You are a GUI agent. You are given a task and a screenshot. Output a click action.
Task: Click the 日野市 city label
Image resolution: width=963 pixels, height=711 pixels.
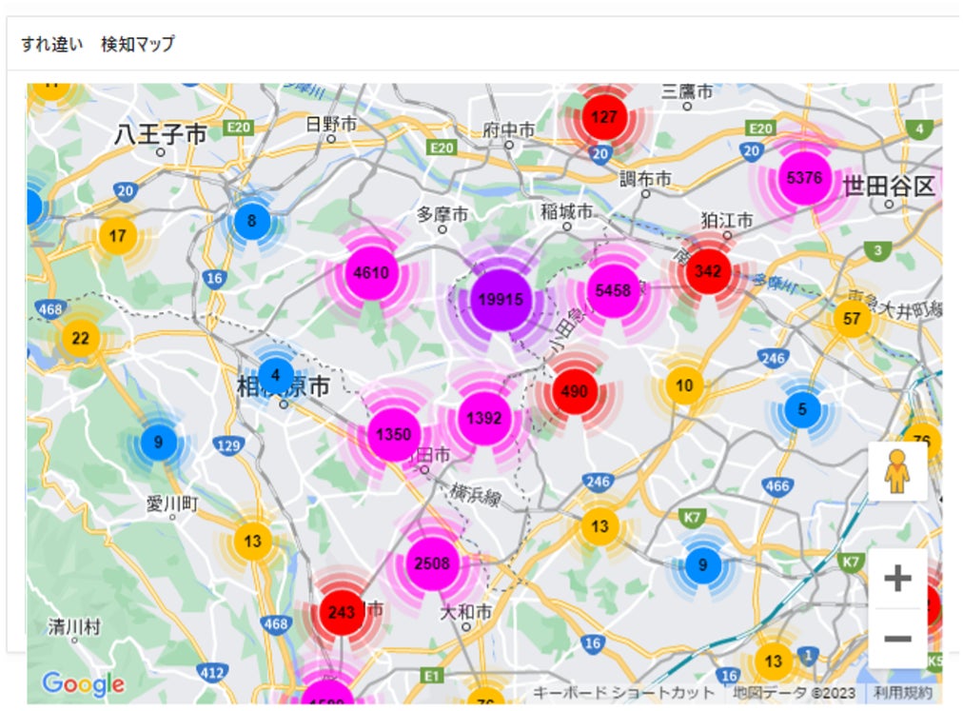(x=331, y=124)
